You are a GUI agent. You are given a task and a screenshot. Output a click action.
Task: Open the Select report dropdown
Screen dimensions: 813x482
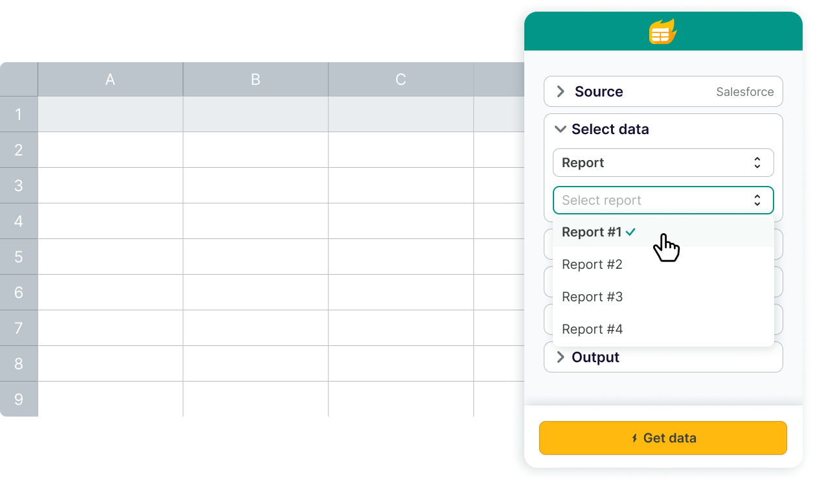(x=663, y=200)
